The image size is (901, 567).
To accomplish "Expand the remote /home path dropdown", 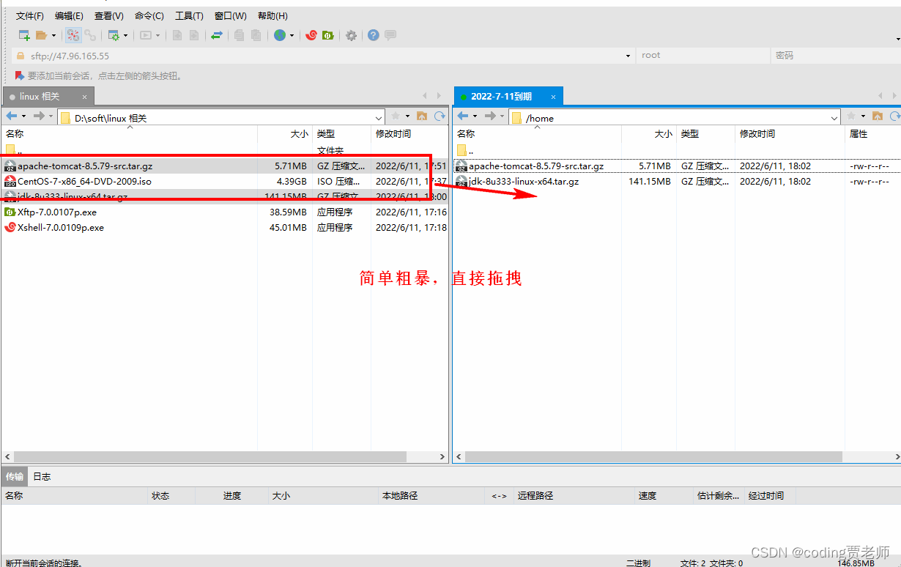I will tap(834, 118).
